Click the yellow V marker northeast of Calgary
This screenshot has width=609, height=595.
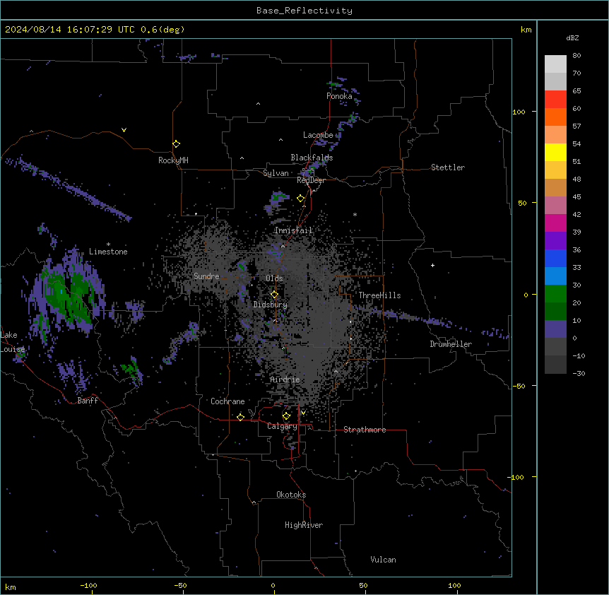[303, 413]
